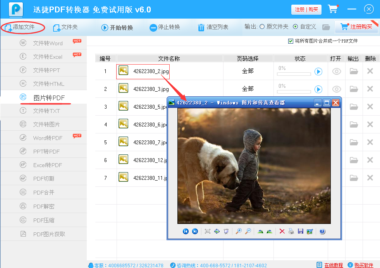Click the 添加文件 add file button
This screenshot has width=380, height=268.
[20, 27]
